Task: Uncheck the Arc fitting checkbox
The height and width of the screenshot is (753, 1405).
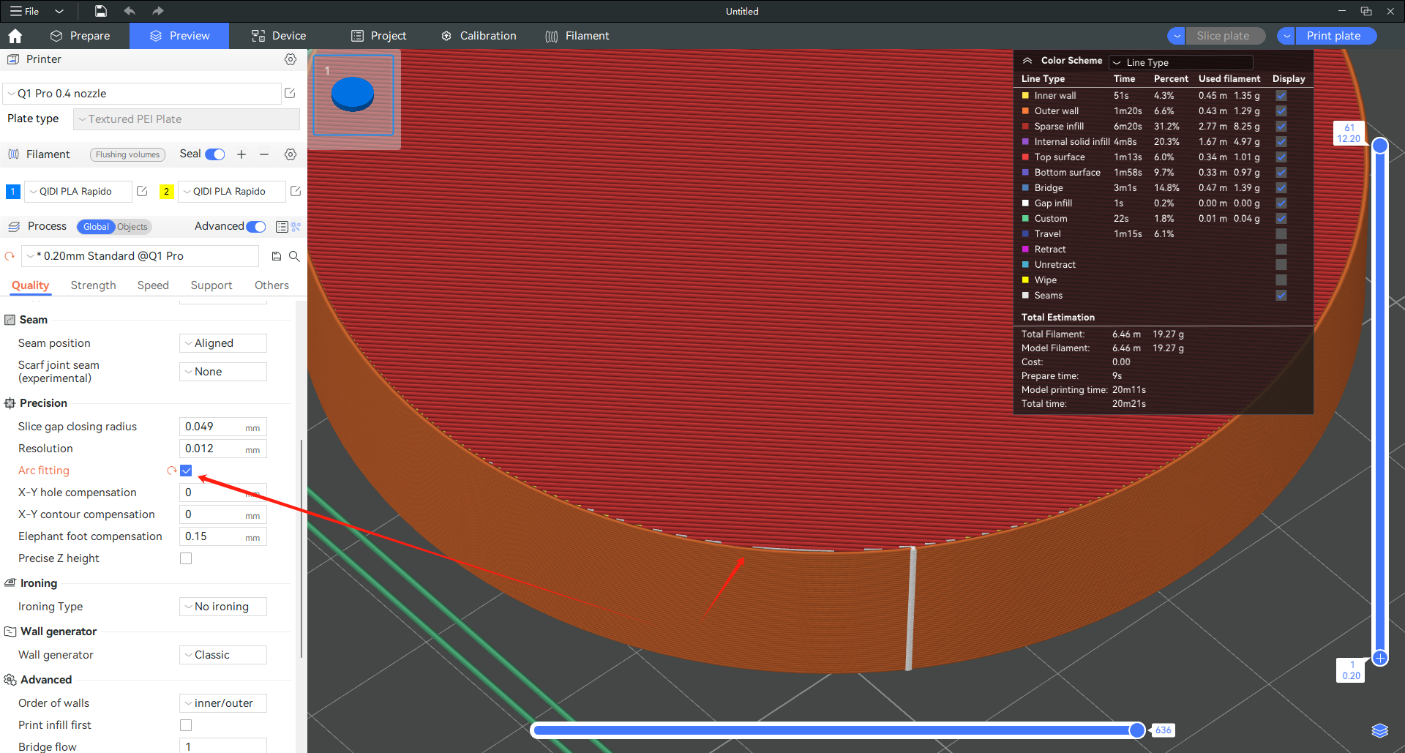Action: point(186,471)
